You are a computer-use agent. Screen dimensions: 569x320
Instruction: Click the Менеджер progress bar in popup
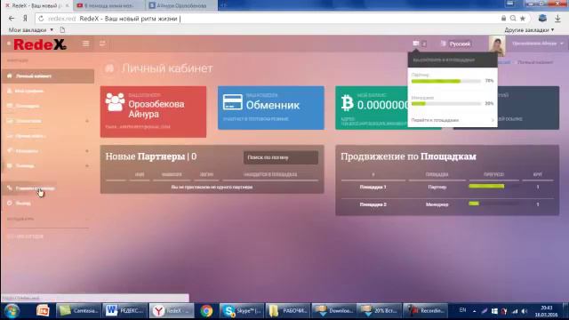point(446,104)
